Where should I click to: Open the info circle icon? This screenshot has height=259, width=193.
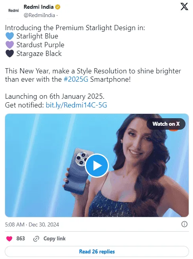[x=184, y=224]
